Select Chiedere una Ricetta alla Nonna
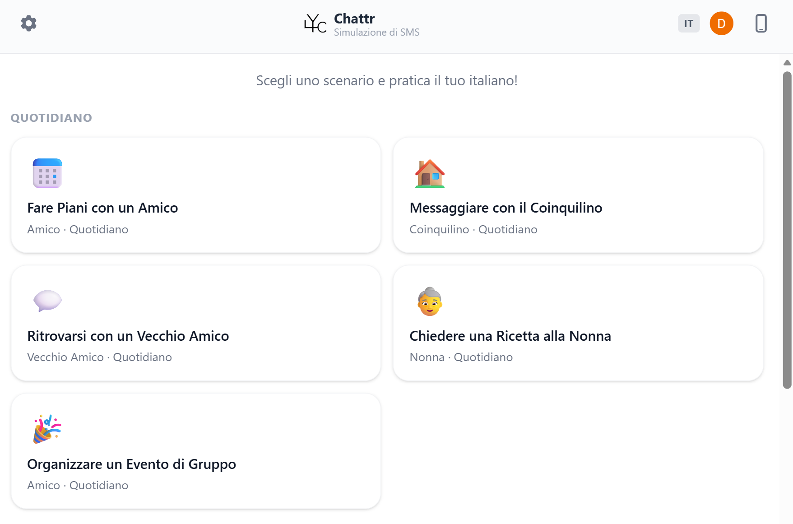This screenshot has height=524, width=793. [x=578, y=323]
